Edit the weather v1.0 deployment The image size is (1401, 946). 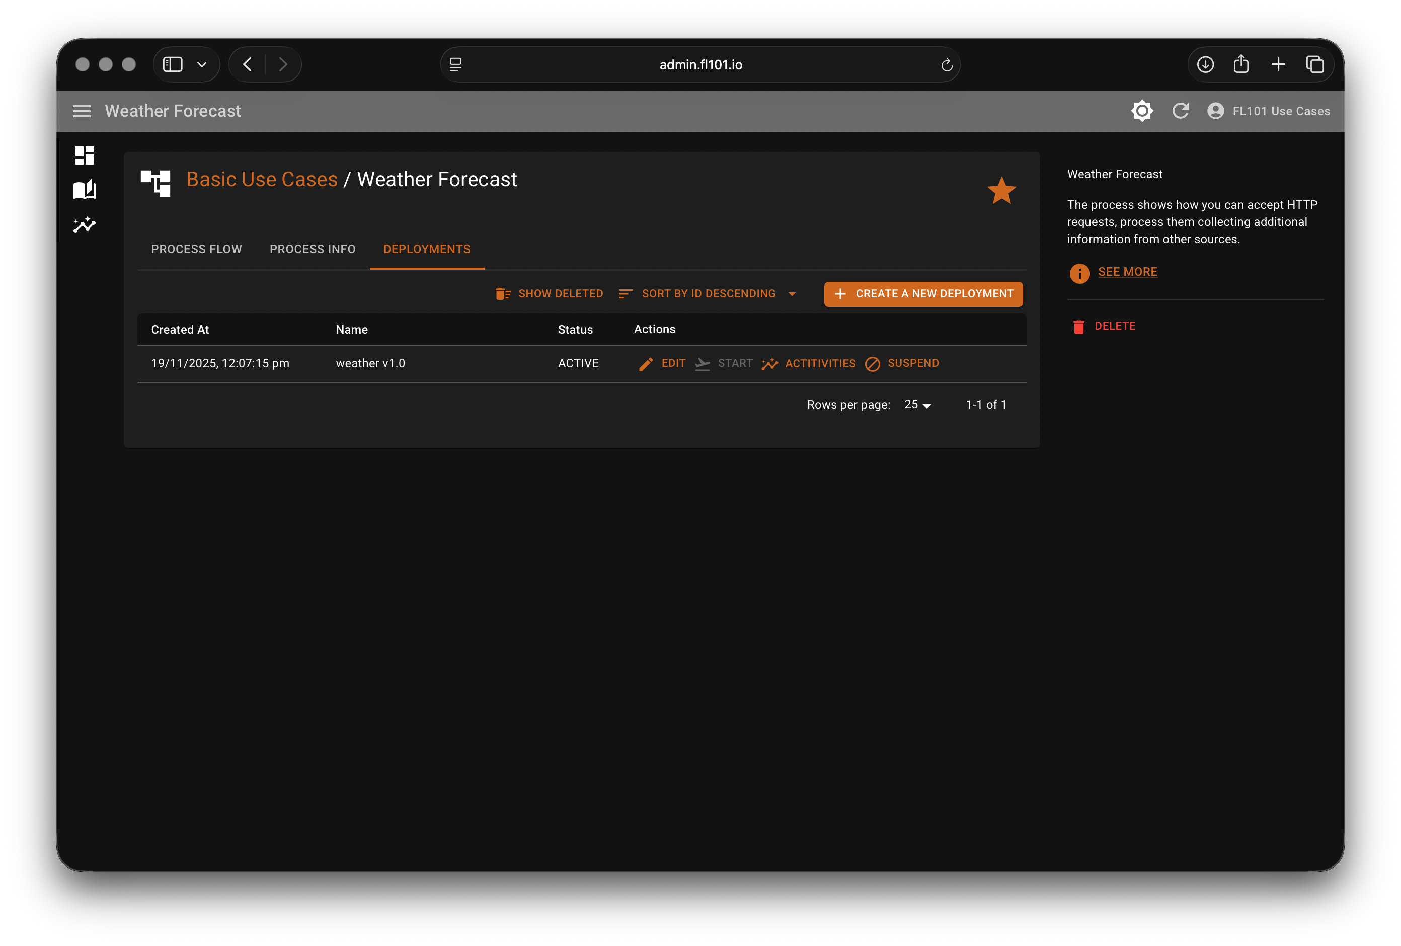point(662,363)
